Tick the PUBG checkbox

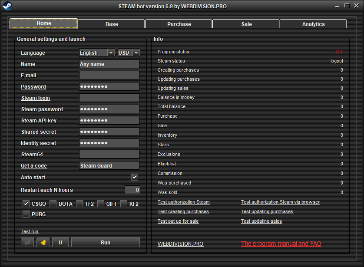coord(26,214)
